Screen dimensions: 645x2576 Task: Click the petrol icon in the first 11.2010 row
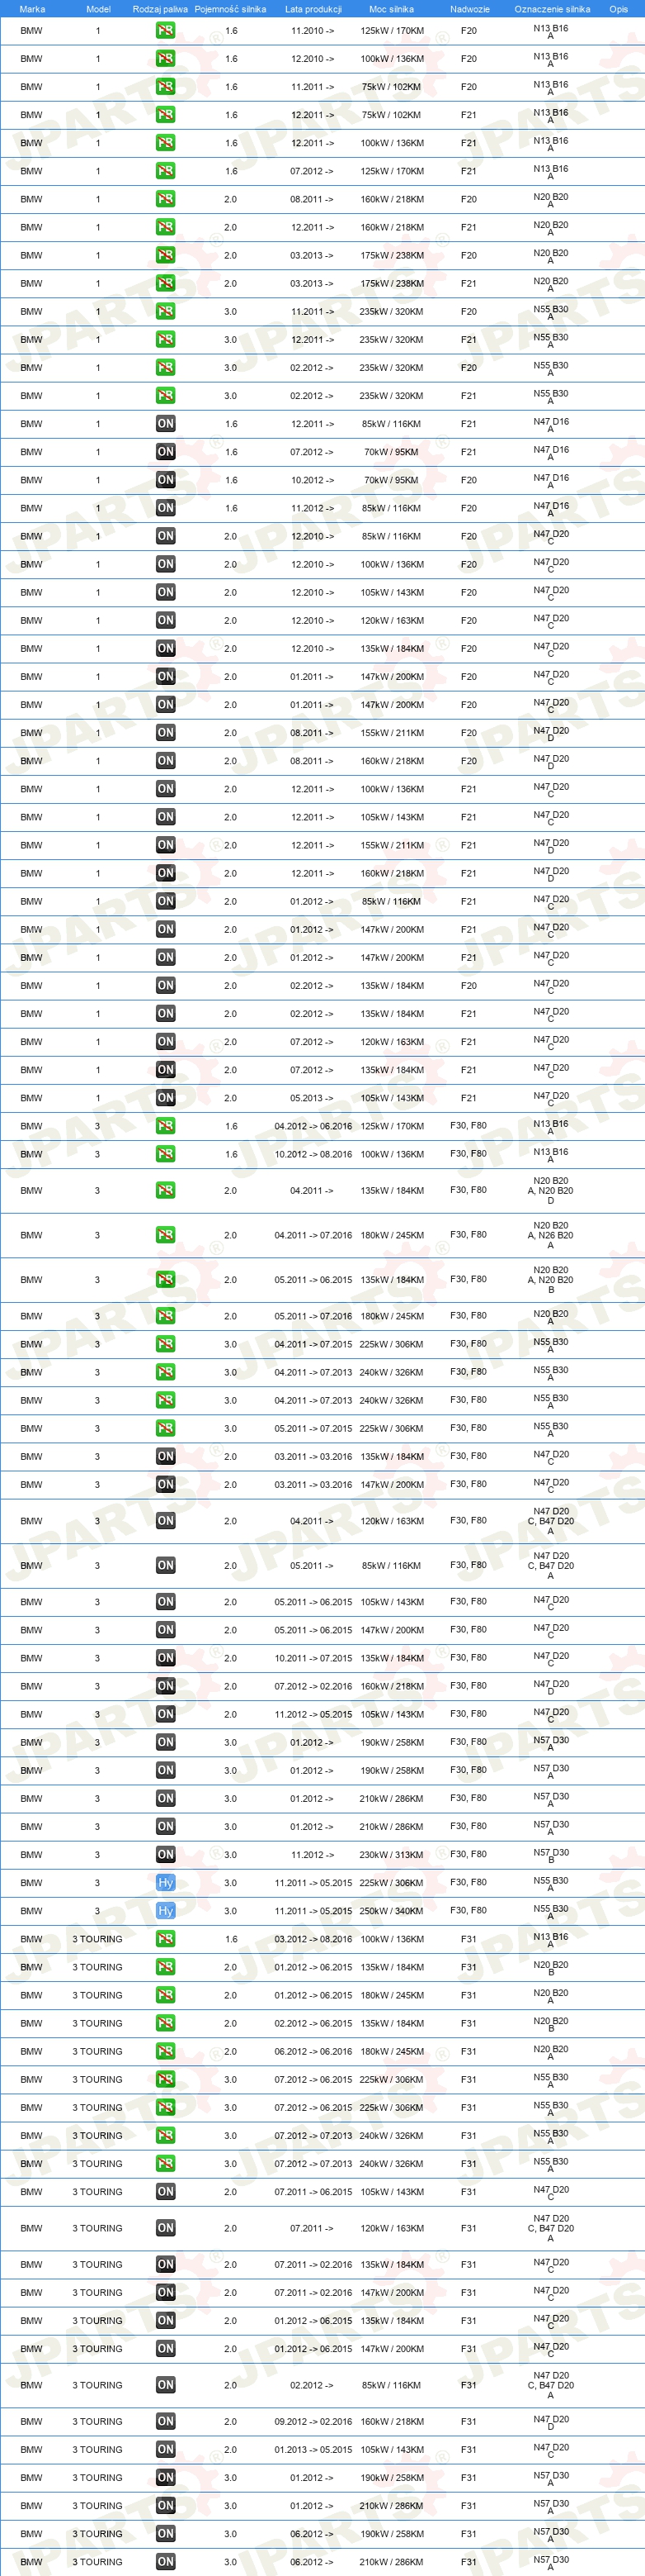[x=166, y=31]
